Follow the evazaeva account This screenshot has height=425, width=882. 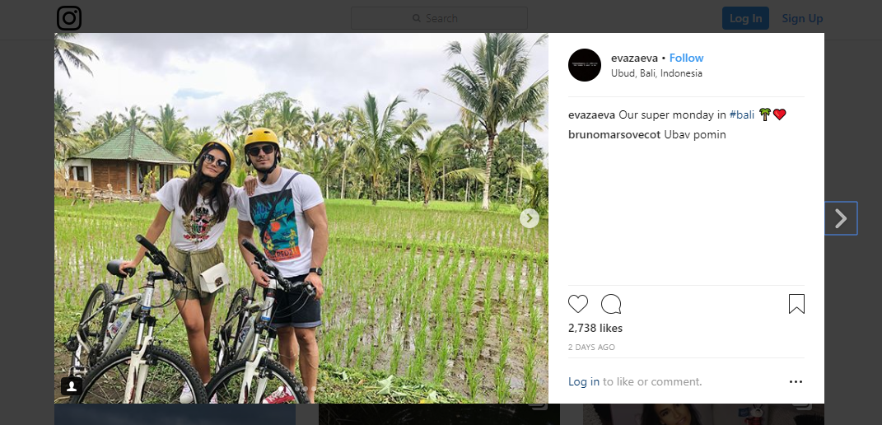[686, 58]
